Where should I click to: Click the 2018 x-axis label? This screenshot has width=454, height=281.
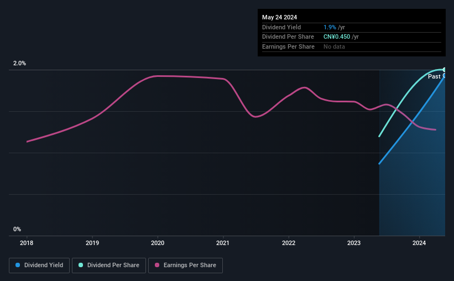tap(27, 243)
